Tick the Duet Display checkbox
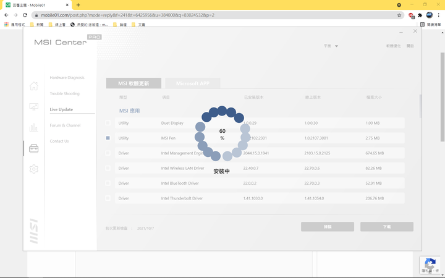Viewport: 445px width, 278px height. click(x=108, y=123)
